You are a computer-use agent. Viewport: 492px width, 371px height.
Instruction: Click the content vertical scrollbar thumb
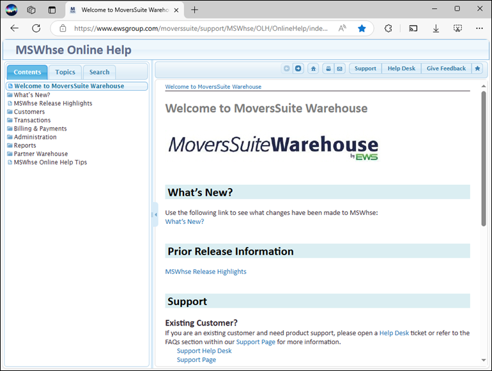pyautogui.click(x=484, y=159)
